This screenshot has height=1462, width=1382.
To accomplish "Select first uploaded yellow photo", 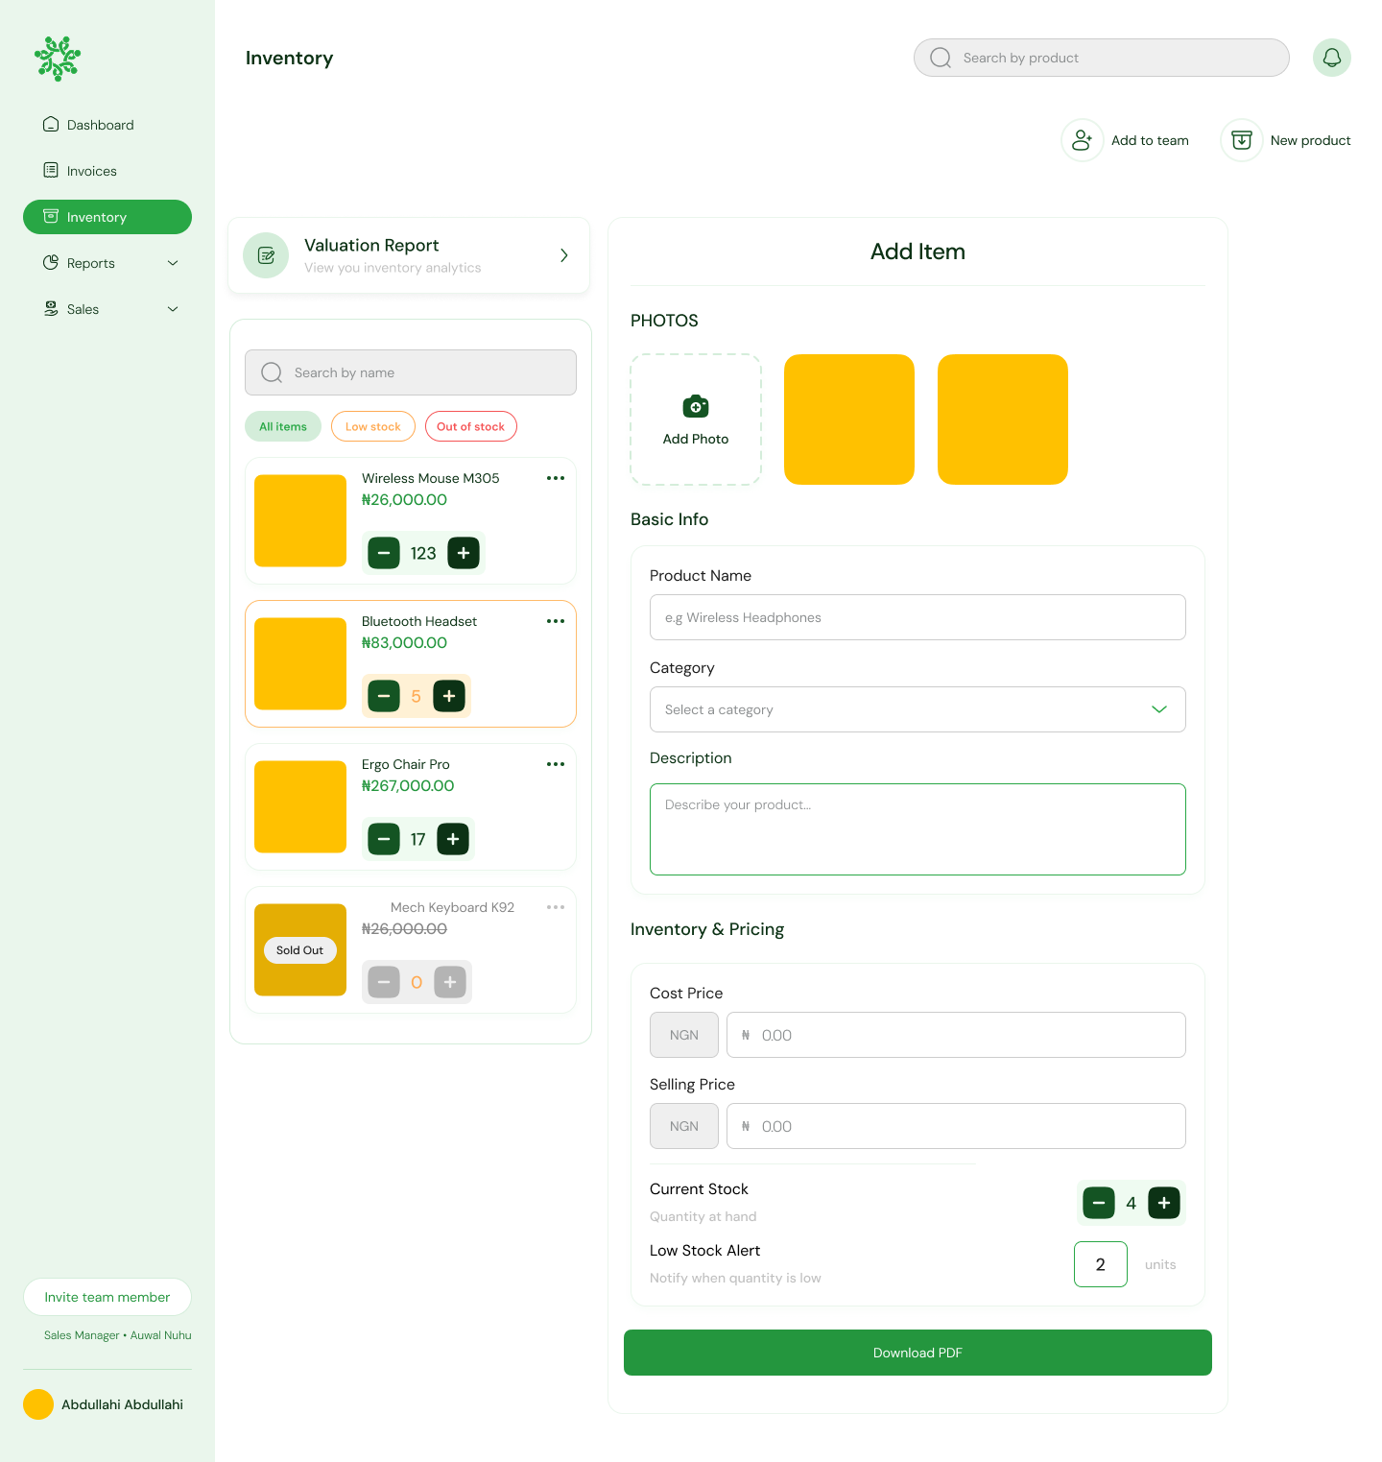I will (x=849, y=419).
